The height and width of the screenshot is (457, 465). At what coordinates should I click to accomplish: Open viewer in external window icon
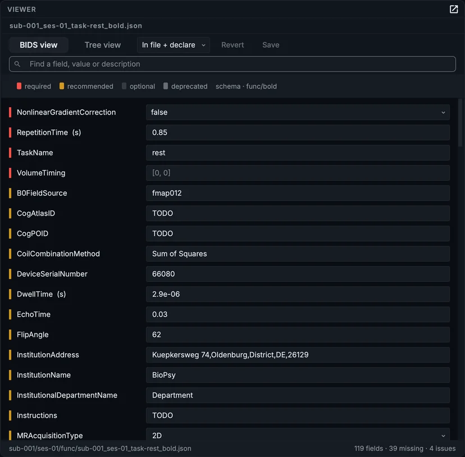coord(453,9)
